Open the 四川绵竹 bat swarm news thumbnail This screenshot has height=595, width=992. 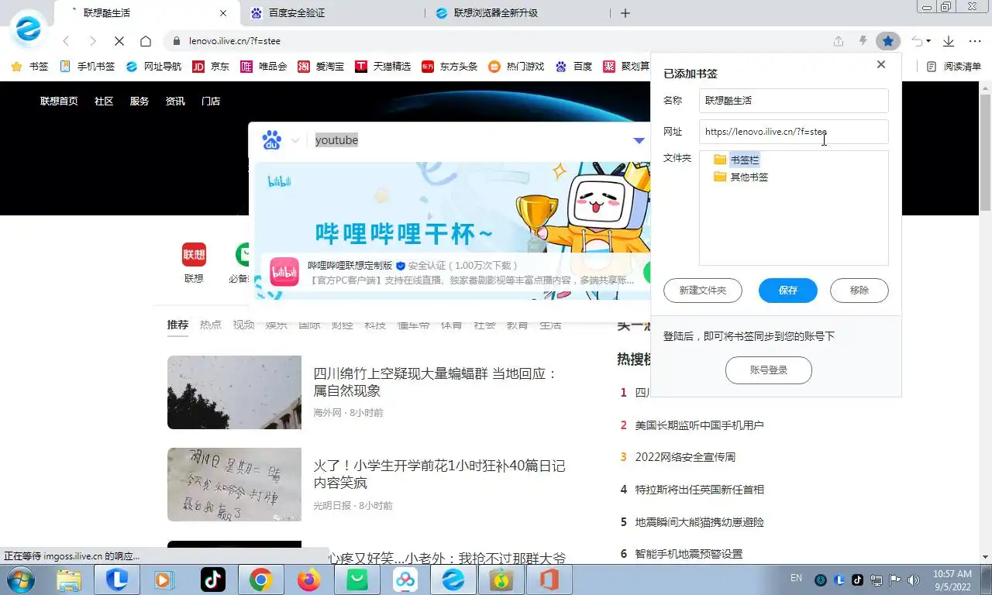click(234, 392)
